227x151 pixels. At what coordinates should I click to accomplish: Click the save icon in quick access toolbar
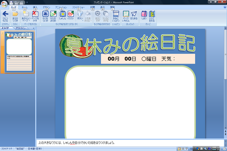click(x=11, y=2)
